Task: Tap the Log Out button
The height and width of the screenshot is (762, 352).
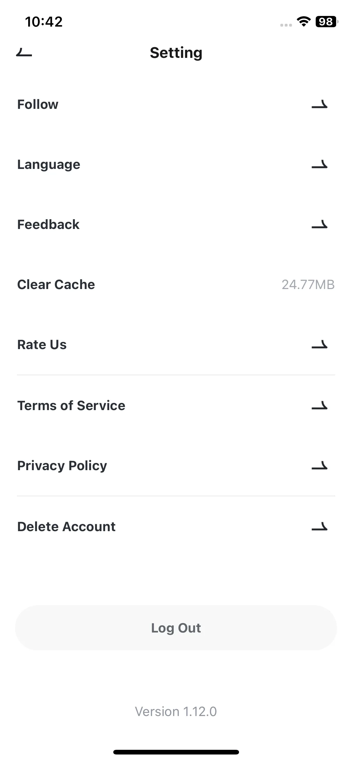Action: (176, 628)
